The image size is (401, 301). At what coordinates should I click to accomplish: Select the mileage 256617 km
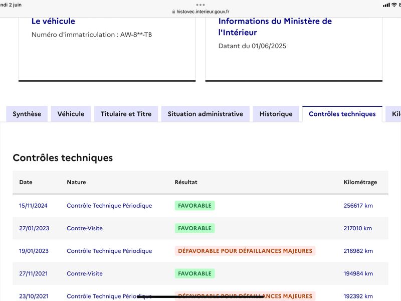[x=358, y=206]
